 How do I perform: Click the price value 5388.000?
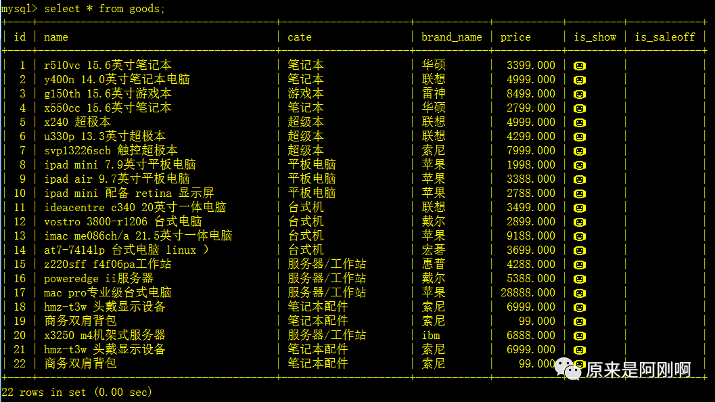click(531, 278)
